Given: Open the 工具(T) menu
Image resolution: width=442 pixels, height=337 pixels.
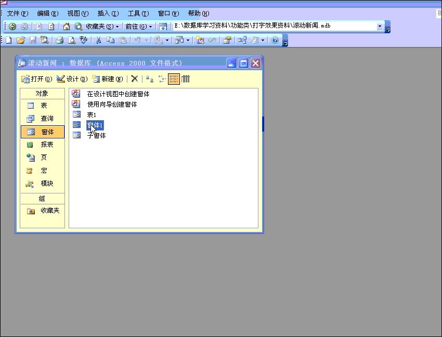Looking at the screenshot, I should (138, 14).
